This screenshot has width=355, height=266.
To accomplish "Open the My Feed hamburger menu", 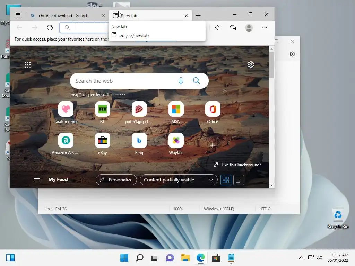I will click(x=37, y=180).
